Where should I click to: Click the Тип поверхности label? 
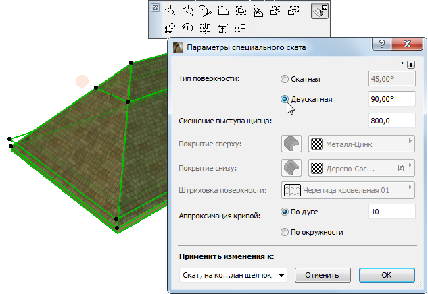click(209, 79)
